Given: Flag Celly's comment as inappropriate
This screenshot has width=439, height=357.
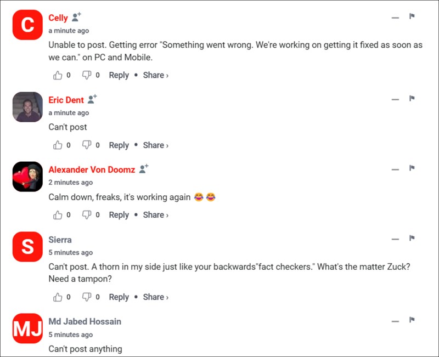Looking at the screenshot, I should [x=412, y=17].
